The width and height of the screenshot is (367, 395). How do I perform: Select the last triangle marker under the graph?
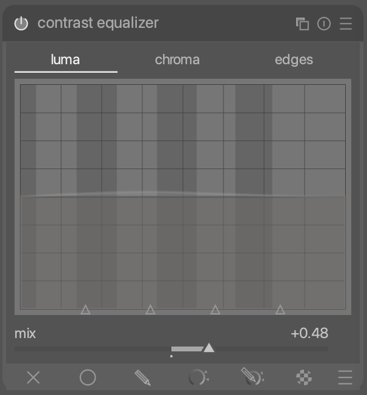[x=280, y=310]
